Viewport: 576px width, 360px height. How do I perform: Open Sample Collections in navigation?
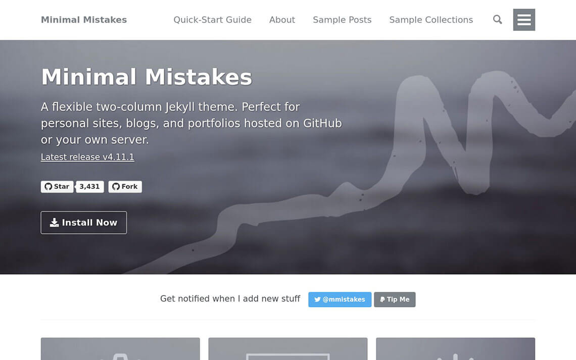click(431, 20)
